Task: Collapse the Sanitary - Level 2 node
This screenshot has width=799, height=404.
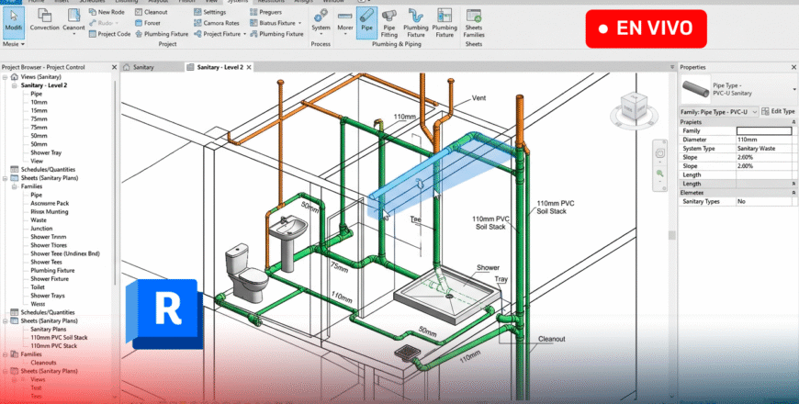Action: (x=15, y=85)
